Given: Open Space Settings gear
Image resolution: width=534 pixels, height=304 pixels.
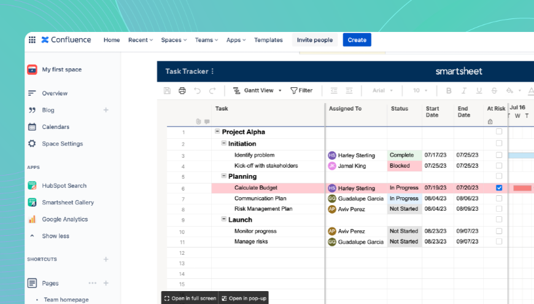Looking at the screenshot, I should [32, 144].
